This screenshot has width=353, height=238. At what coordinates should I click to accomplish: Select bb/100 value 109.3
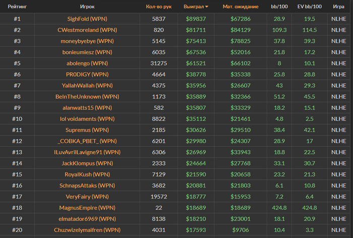279,30
